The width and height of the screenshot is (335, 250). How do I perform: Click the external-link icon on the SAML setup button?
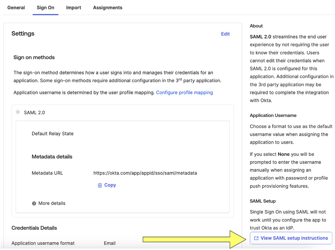click(256, 238)
